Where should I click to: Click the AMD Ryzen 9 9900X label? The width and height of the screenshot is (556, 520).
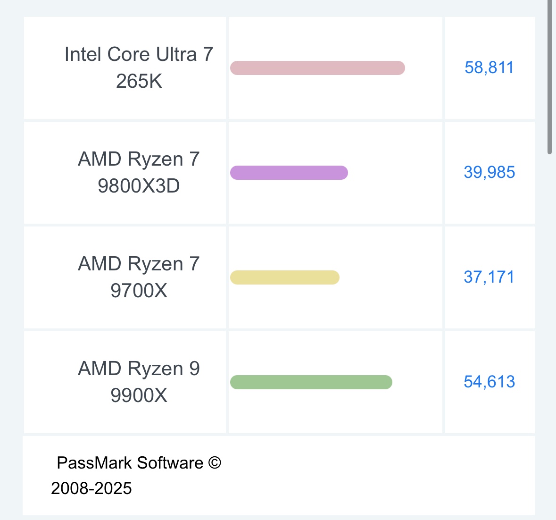pos(139,382)
